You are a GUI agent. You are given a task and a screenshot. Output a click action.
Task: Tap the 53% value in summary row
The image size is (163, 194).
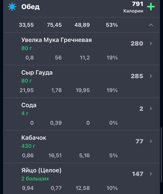point(112,25)
